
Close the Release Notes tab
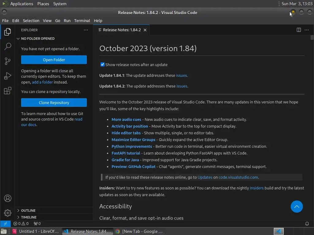pyautogui.click(x=145, y=30)
